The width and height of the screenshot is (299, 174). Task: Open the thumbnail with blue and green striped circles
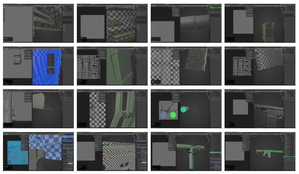tap(186, 109)
